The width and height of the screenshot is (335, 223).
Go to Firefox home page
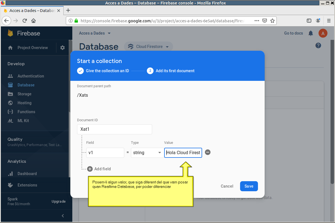[x=33, y=21]
